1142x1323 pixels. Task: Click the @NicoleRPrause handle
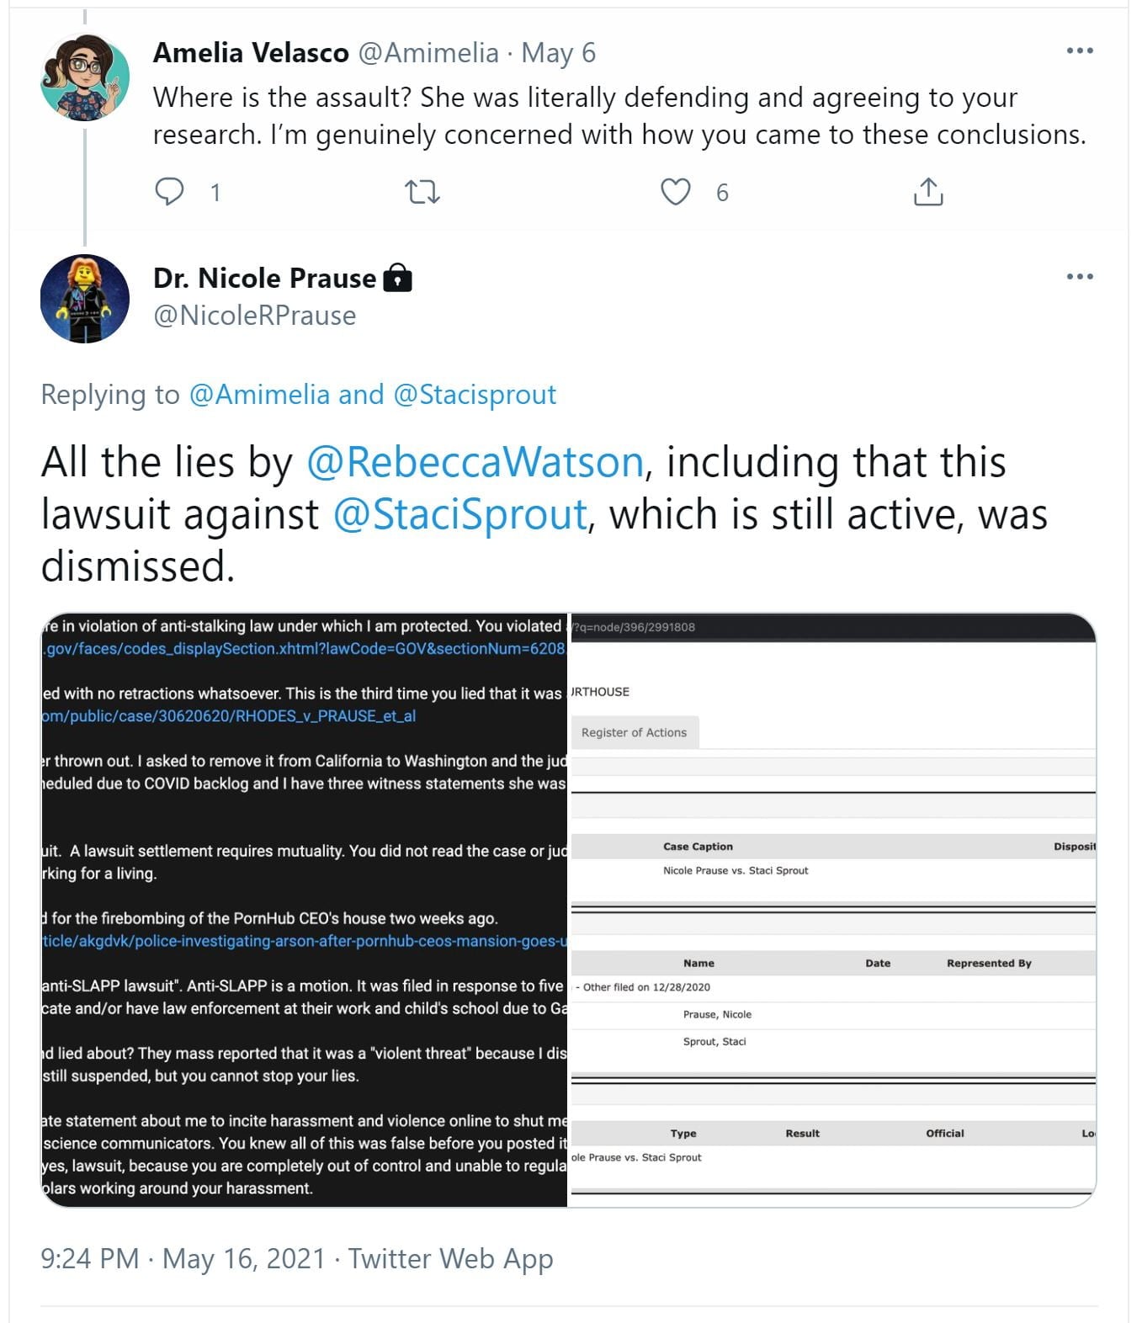click(x=254, y=316)
